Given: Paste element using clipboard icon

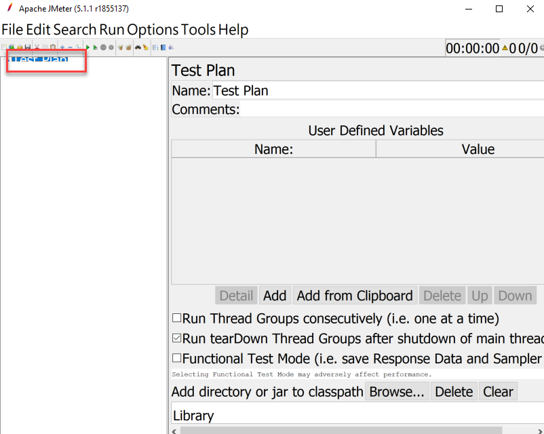Looking at the screenshot, I should click(x=52, y=47).
